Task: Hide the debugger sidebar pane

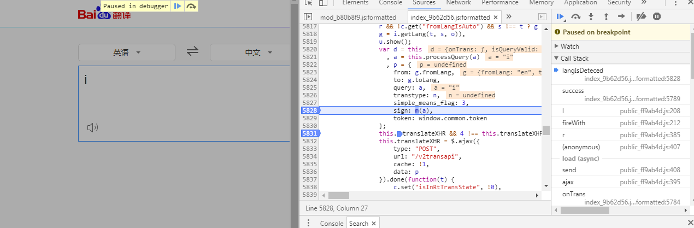Action: [x=542, y=17]
